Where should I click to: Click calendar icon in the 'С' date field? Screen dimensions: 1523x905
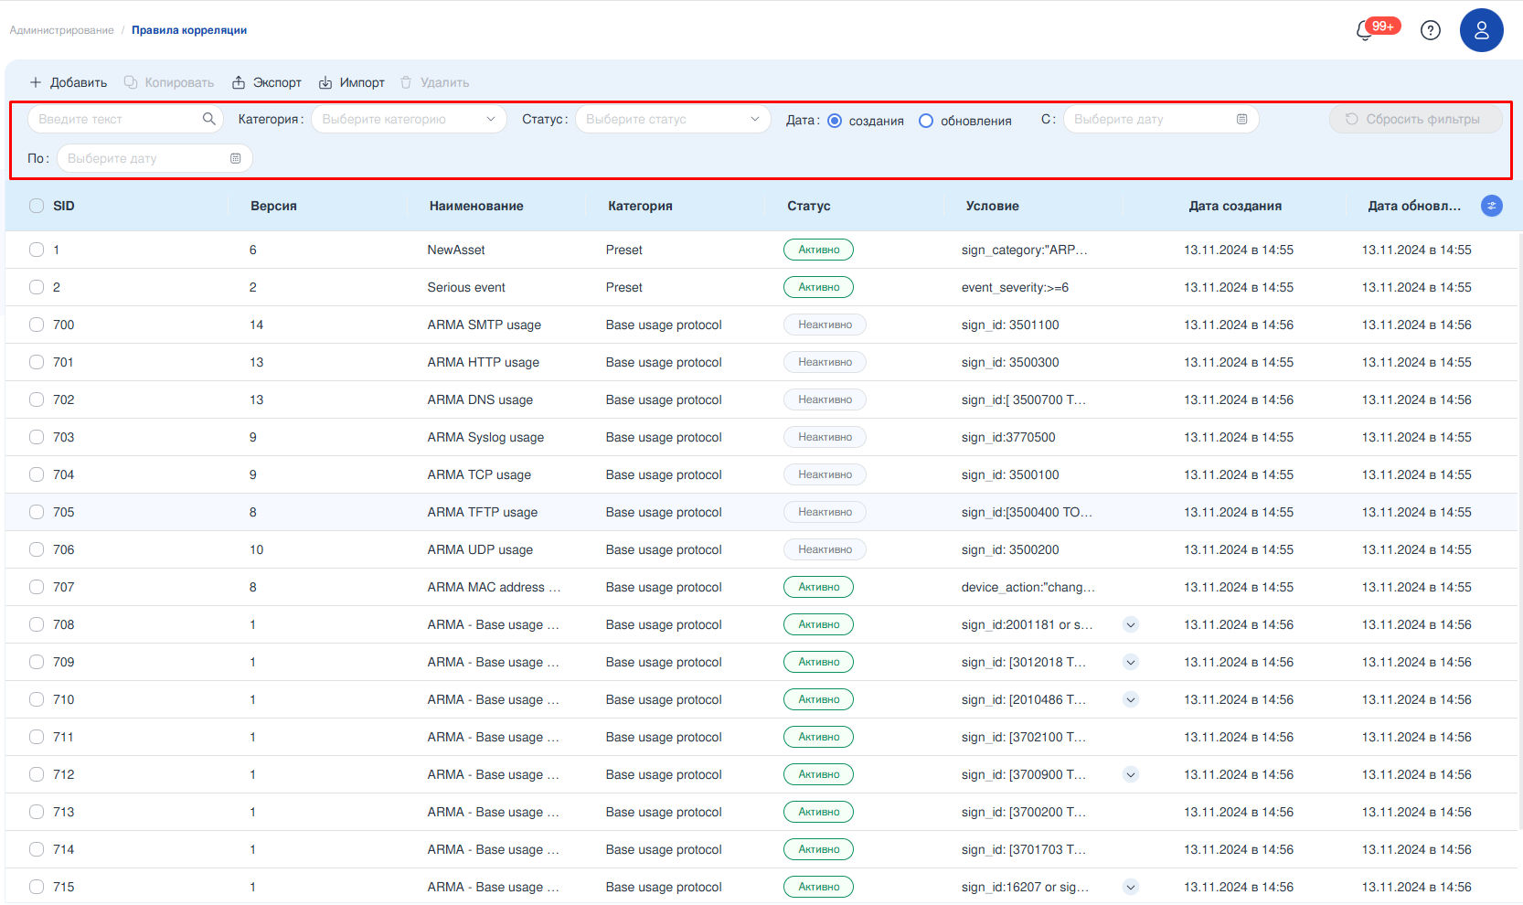(1241, 119)
